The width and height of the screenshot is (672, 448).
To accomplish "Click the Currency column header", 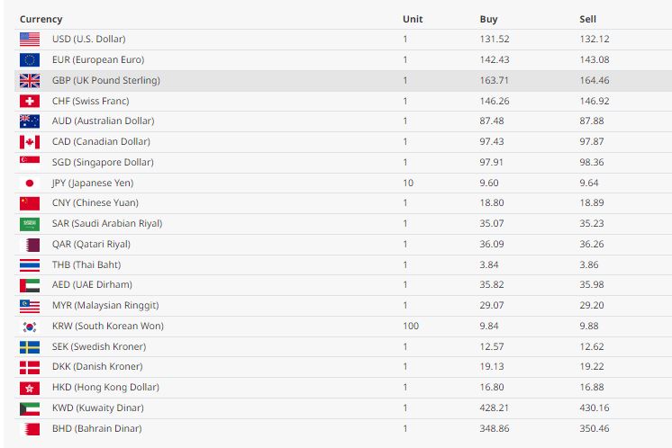I will (41, 19).
